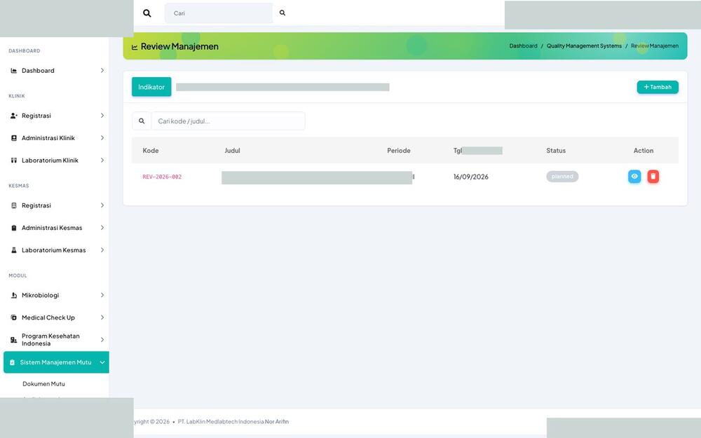
Task: Add a new review with Tambah
Action: (x=658, y=87)
